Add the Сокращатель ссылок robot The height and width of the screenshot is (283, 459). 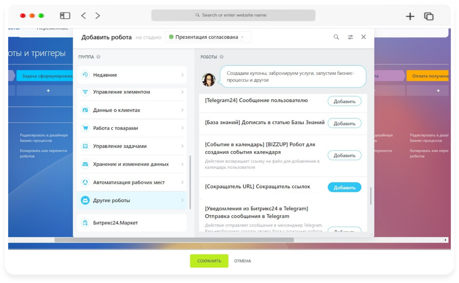344,188
